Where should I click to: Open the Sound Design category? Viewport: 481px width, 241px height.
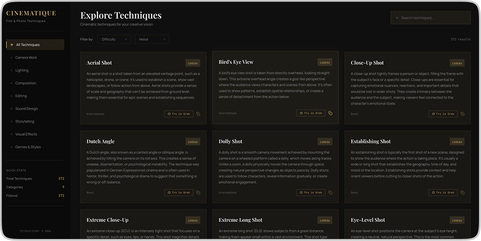[x=35, y=109]
